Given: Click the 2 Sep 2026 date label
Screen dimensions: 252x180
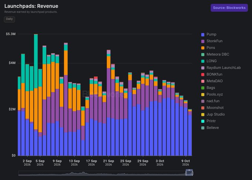Looking at the screenshot, I should pos(27,163).
